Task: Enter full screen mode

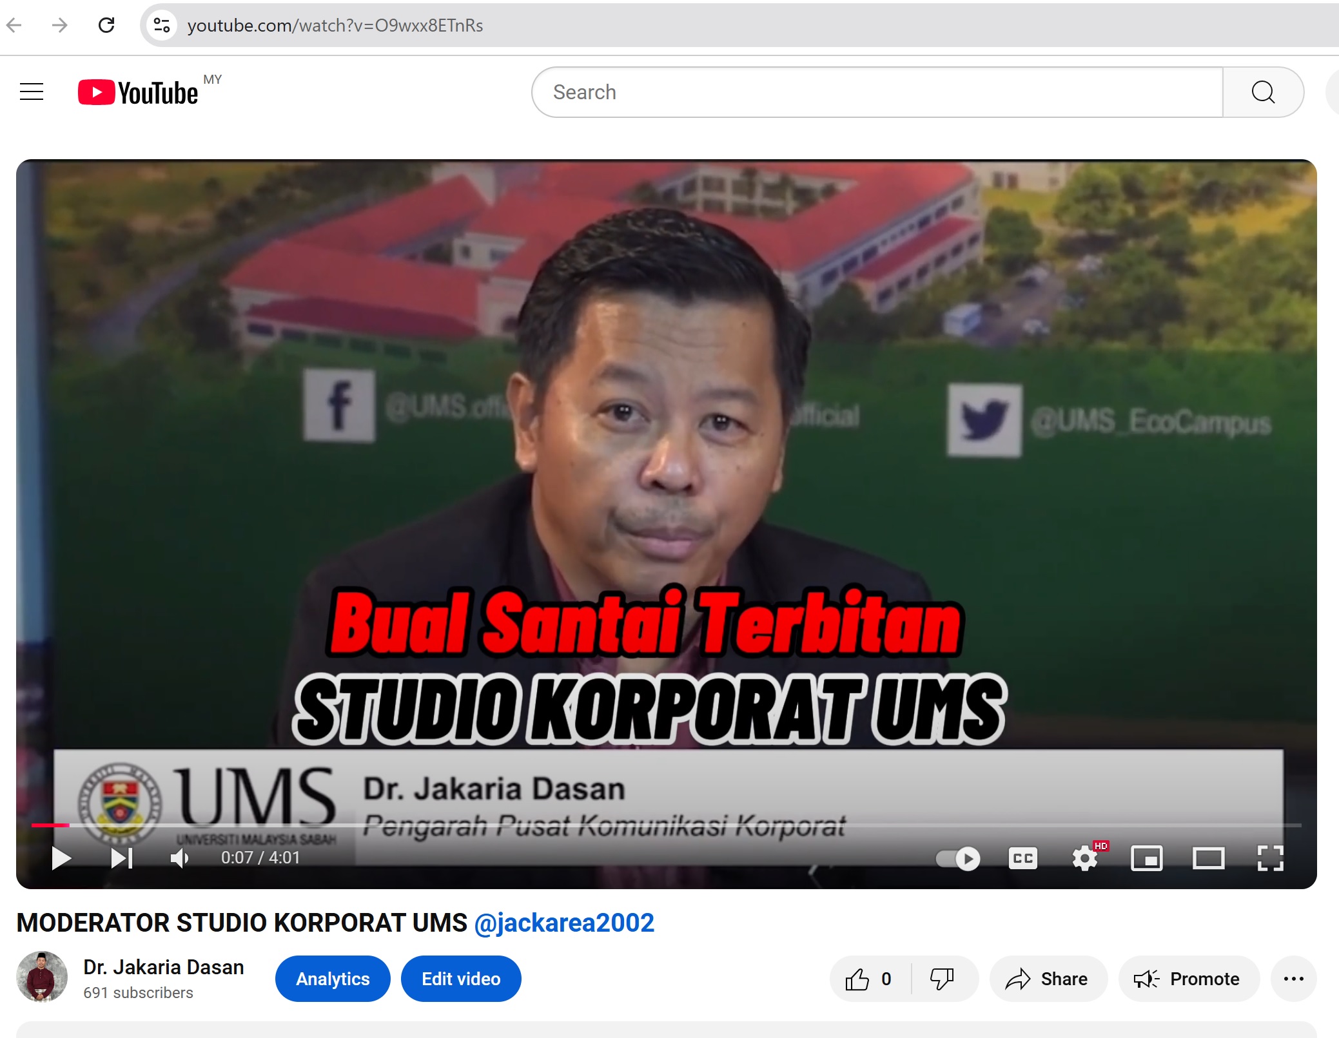Action: tap(1271, 858)
